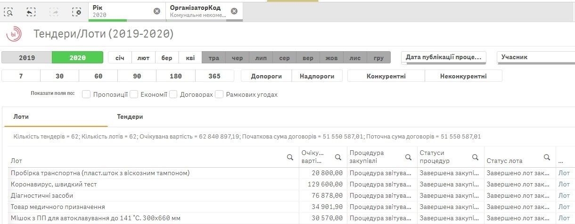
Task: Check the Пропозиції checkbox
Action: [x=86, y=94]
